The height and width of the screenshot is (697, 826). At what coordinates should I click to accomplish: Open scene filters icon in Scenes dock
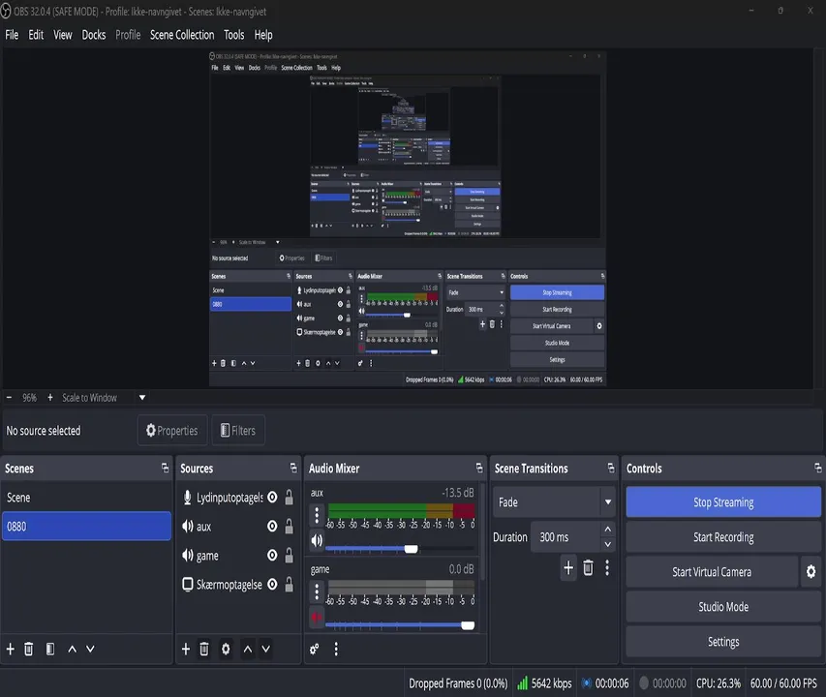coord(50,650)
